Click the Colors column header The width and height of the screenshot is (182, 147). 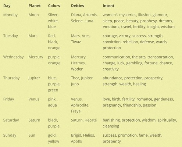54,6
